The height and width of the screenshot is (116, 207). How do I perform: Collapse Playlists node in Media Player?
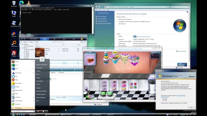click(x=21, y=44)
